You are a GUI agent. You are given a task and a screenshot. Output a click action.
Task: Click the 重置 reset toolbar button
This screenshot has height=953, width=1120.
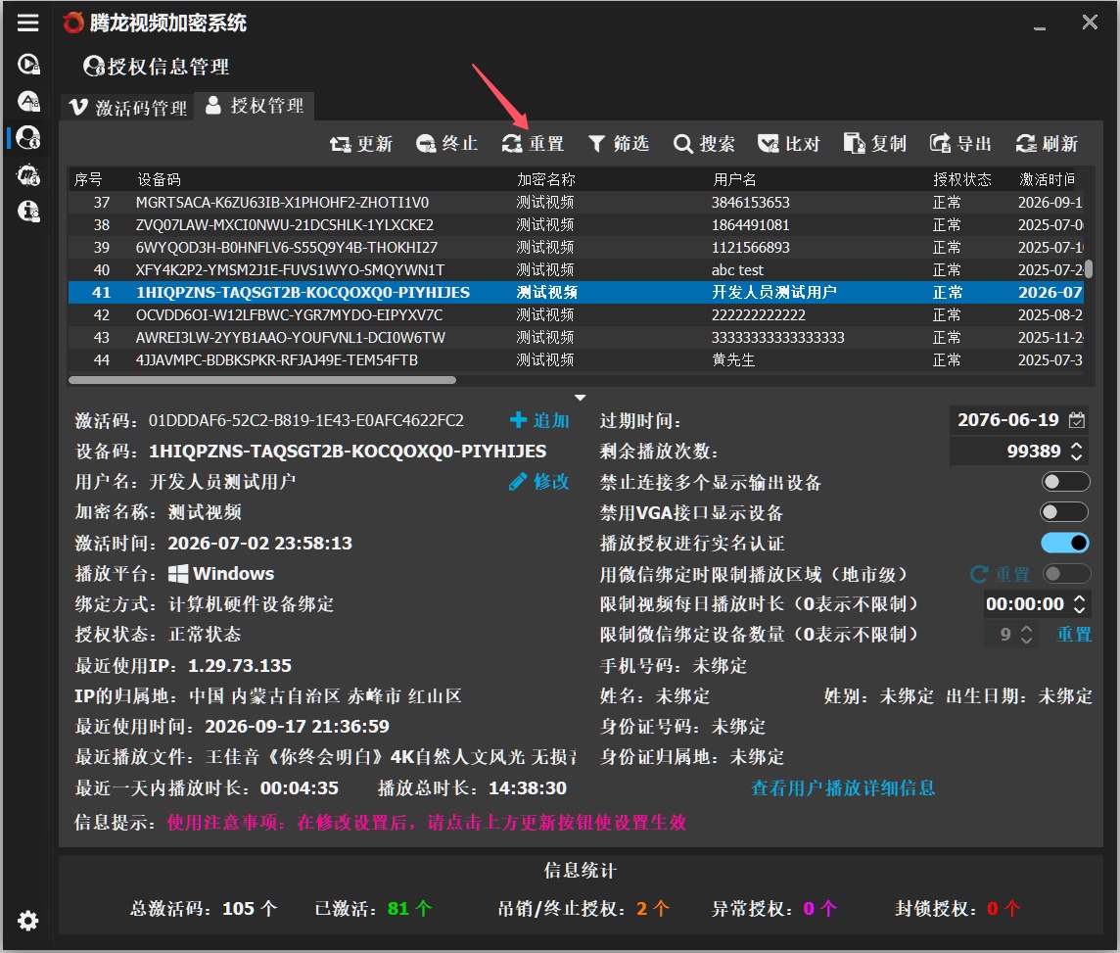click(x=533, y=144)
